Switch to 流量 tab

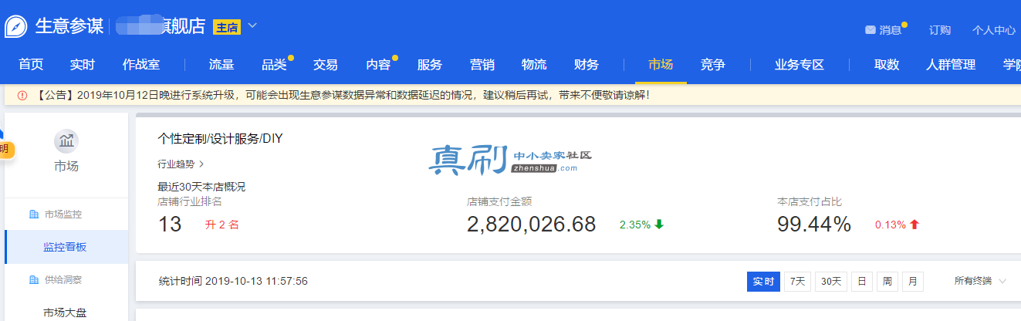point(221,65)
